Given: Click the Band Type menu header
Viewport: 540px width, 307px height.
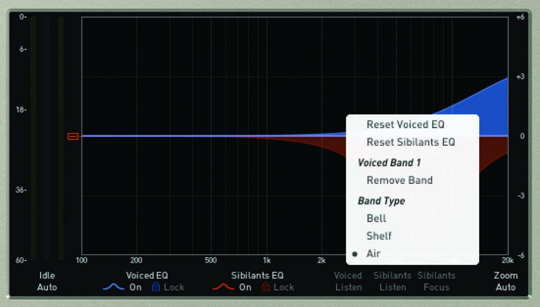Looking at the screenshot, I should coord(381,201).
